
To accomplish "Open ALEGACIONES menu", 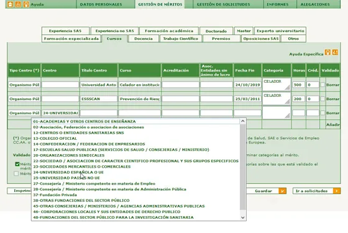I will 315,4.
